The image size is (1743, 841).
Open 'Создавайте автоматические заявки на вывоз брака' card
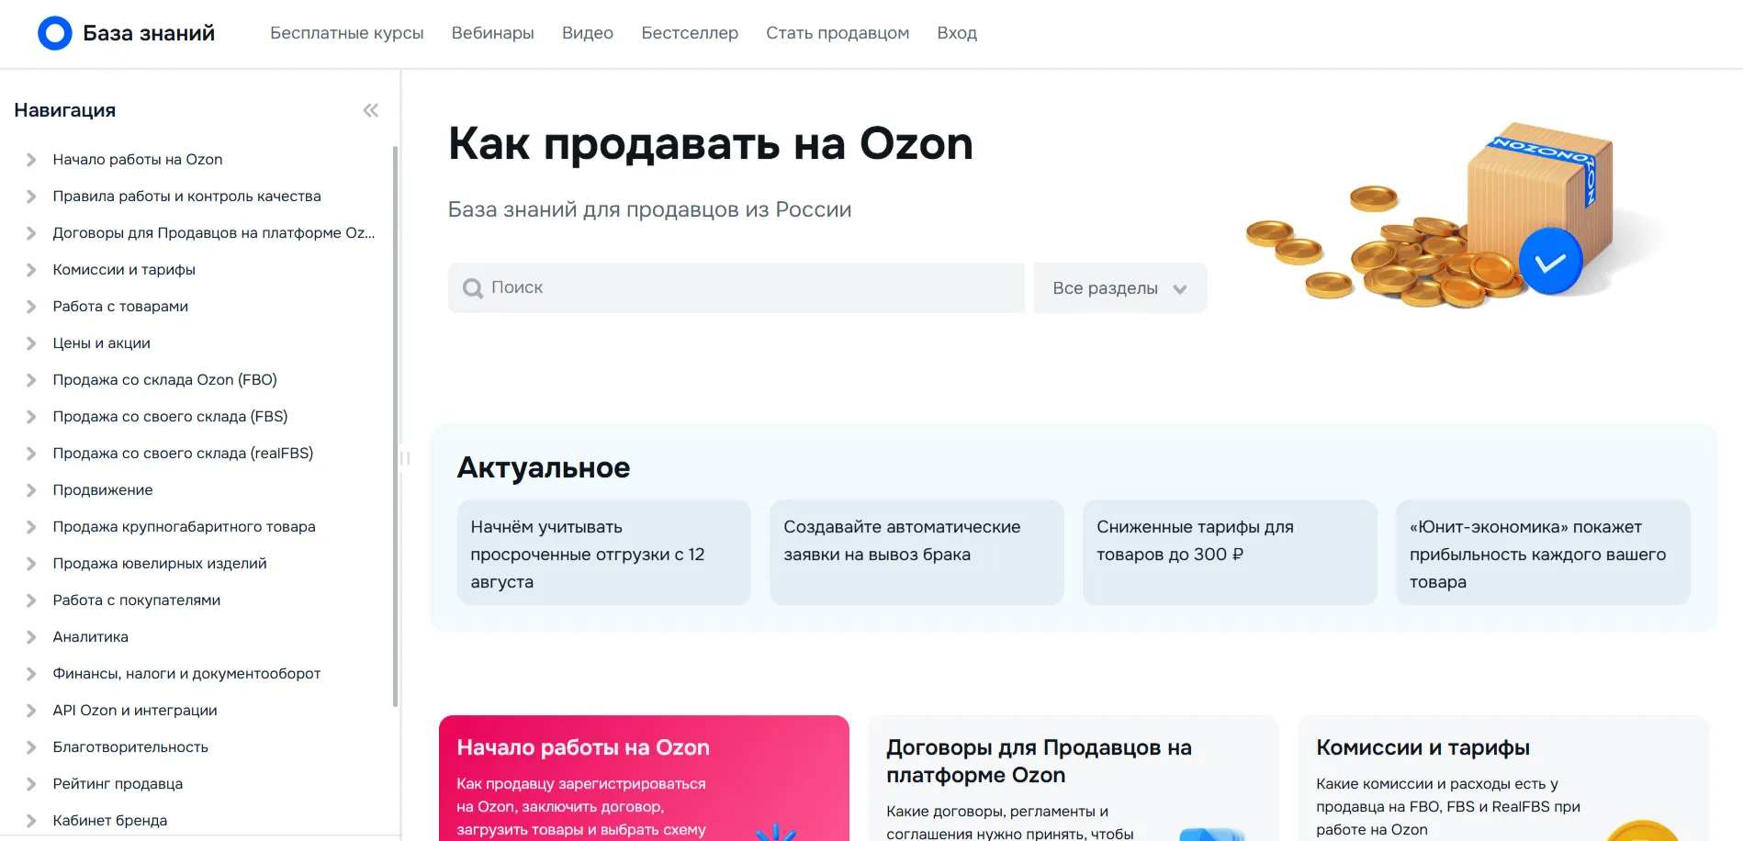tap(916, 552)
